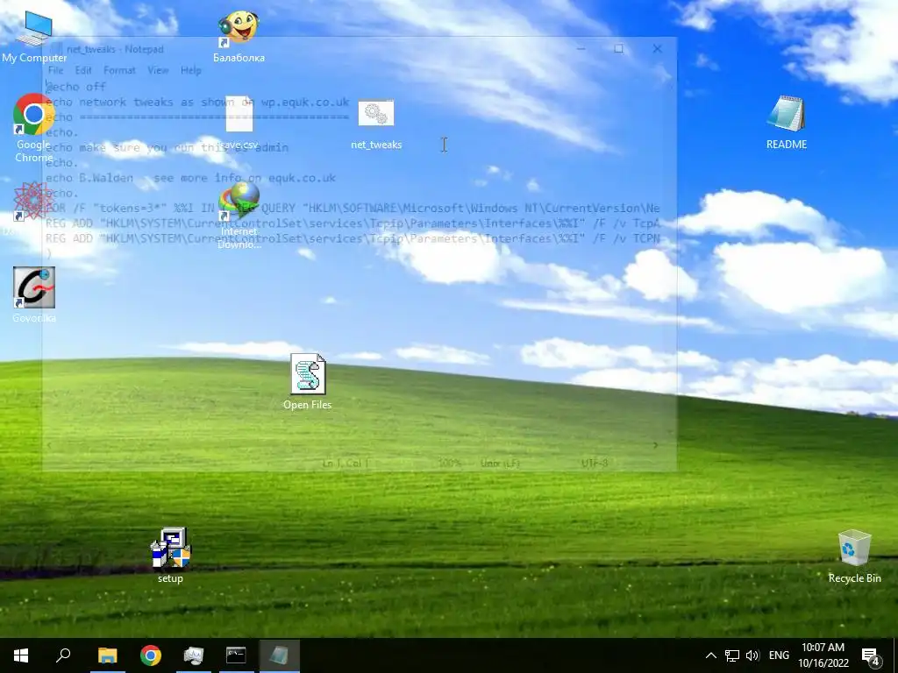The image size is (898, 673).
Task: Click the 'UTF-8' status bar entry
Action: pos(595,463)
